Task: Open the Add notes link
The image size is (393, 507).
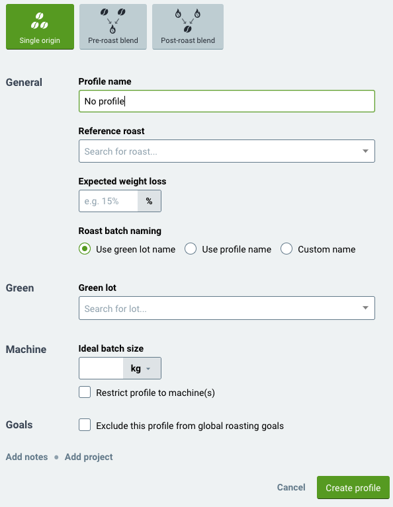Action: [27, 457]
